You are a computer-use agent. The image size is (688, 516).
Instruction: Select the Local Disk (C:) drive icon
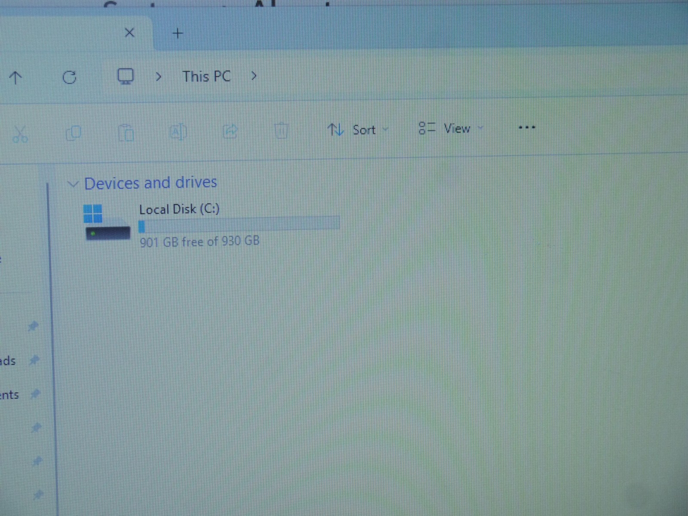[x=107, y=222]
